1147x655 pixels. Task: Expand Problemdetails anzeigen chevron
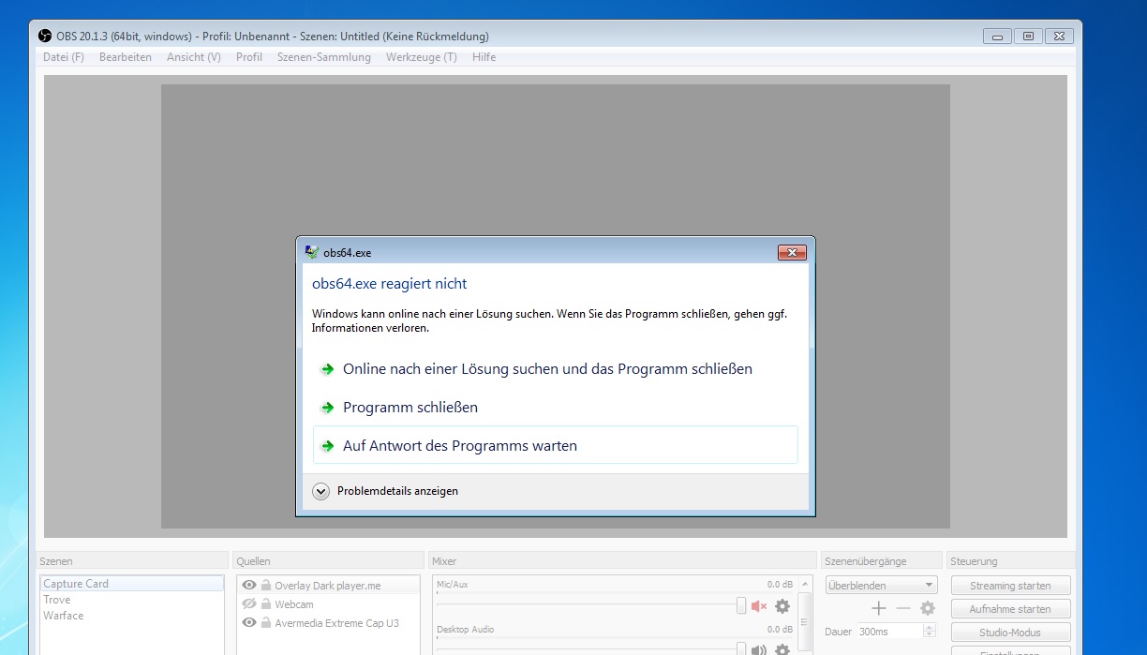coord(321,491)
